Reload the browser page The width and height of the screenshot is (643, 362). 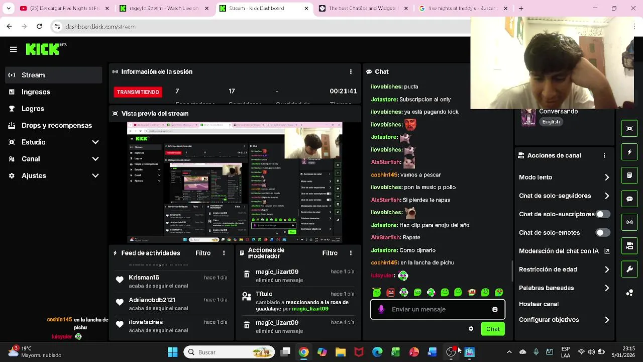39,26
